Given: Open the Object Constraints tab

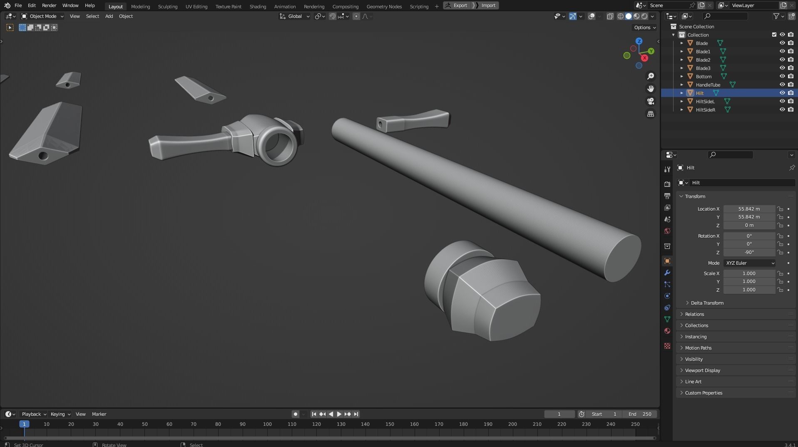Looking at the screenshot, I should point(667,308).
